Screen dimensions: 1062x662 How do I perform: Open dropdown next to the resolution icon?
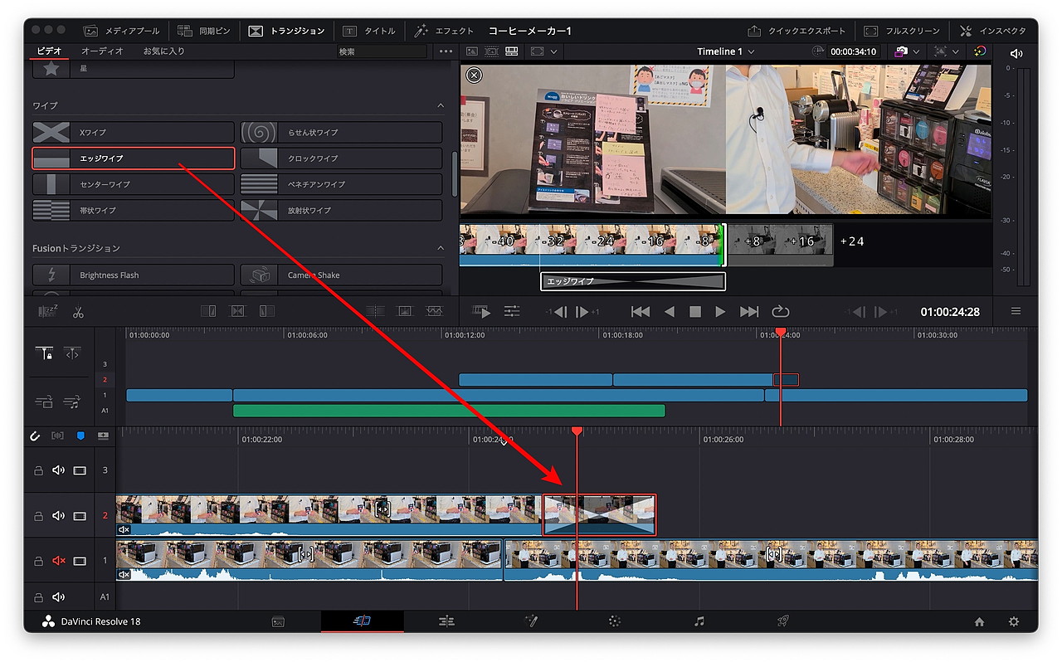click(957, 51)
